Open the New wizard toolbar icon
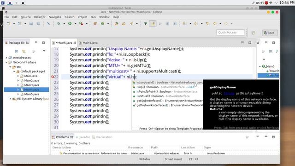 click(x=8, y=24)
